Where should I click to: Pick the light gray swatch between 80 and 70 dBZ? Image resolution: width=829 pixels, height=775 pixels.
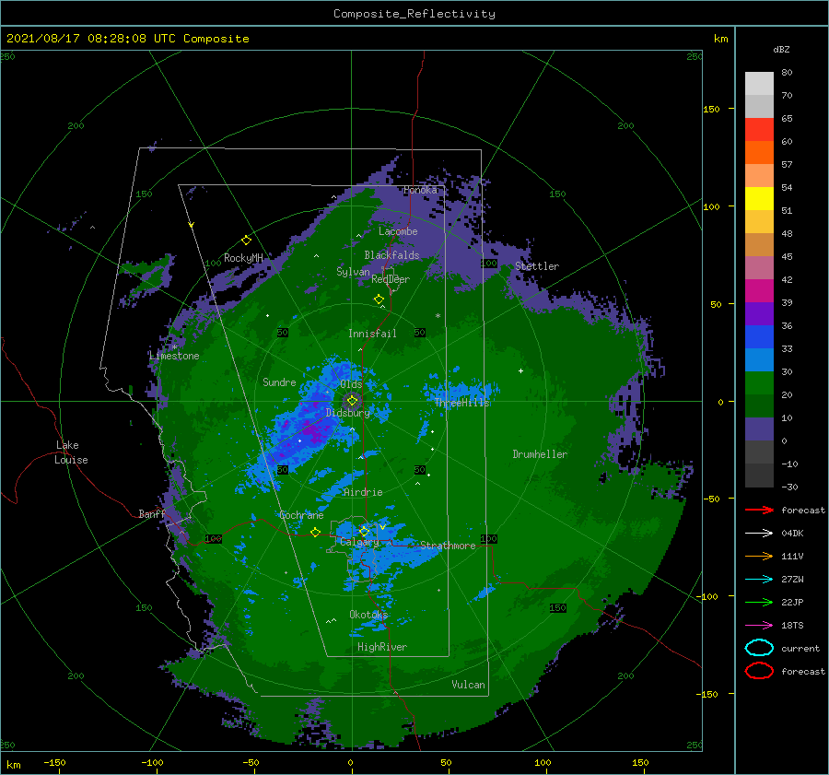[x=759, y=84]
